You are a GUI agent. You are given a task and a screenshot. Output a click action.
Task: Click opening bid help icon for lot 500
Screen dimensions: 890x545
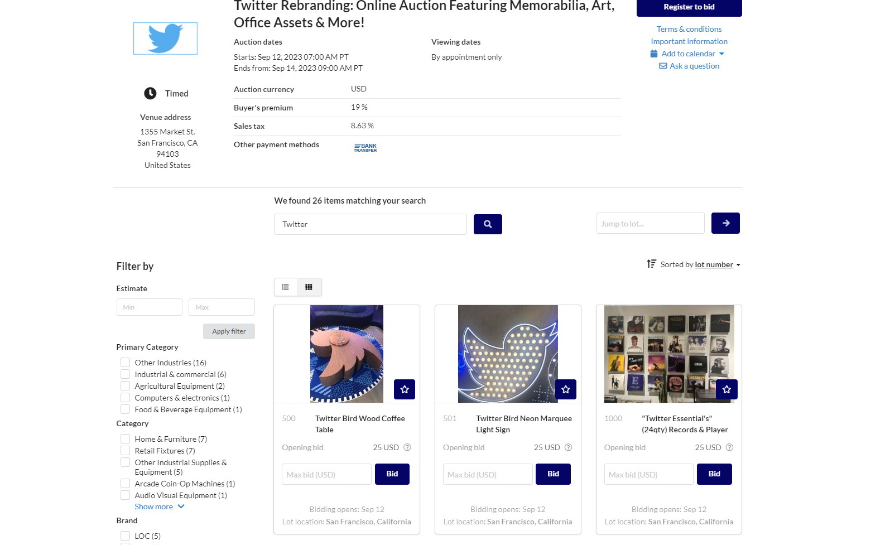coord(407,447)
